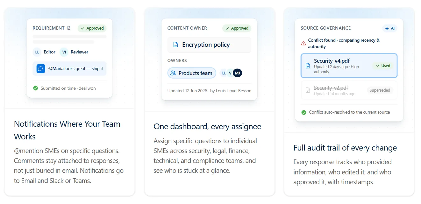Click 'Updated 14 months ago' text
Image resolution: width=421 pixels, height=204 pixels.
tap(335, 94)
